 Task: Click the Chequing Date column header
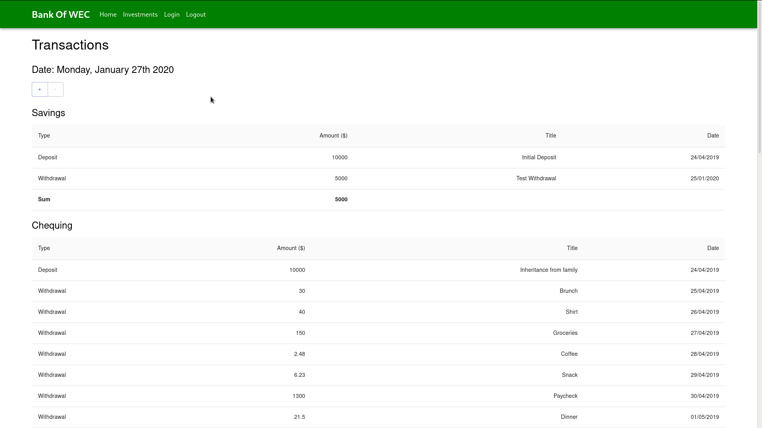click(713, 248)
